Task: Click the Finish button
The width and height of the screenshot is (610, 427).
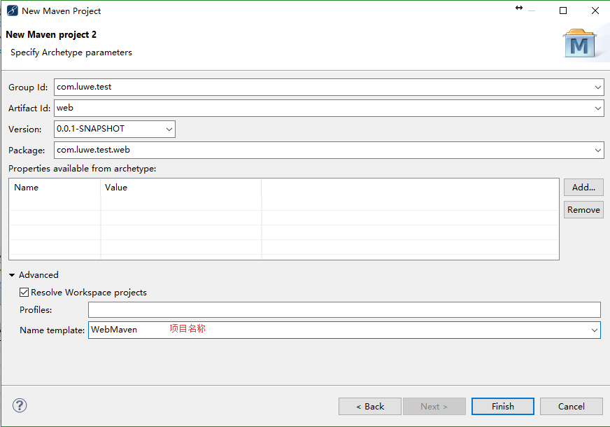Action: 503,407
